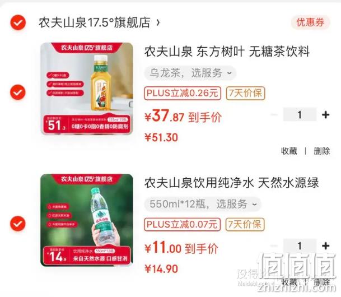
Task: Expand the 550ml*12瓶, 选服务 option selector
Action: [203, 204]
